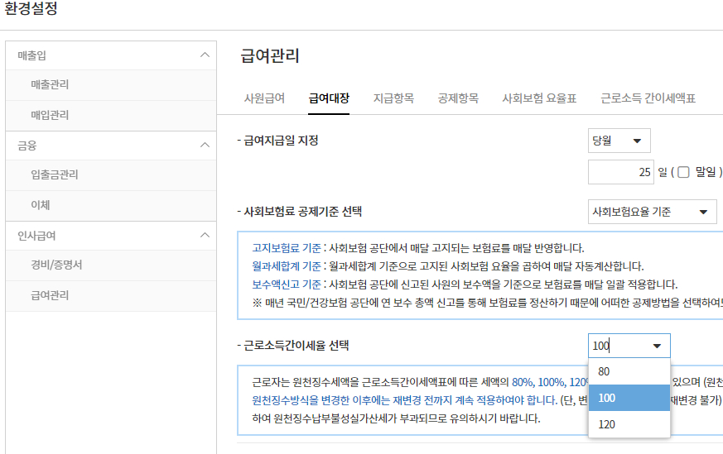
Task: Collapse the 금융 sidebar section
Action: click(x=205, y=146)
